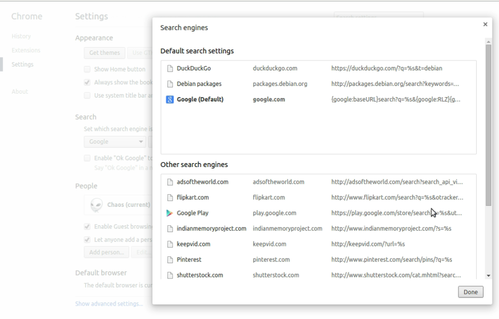
Task: Click the shutterstock.com/cat.mhtml URL
Action: (x=396, y=275)
